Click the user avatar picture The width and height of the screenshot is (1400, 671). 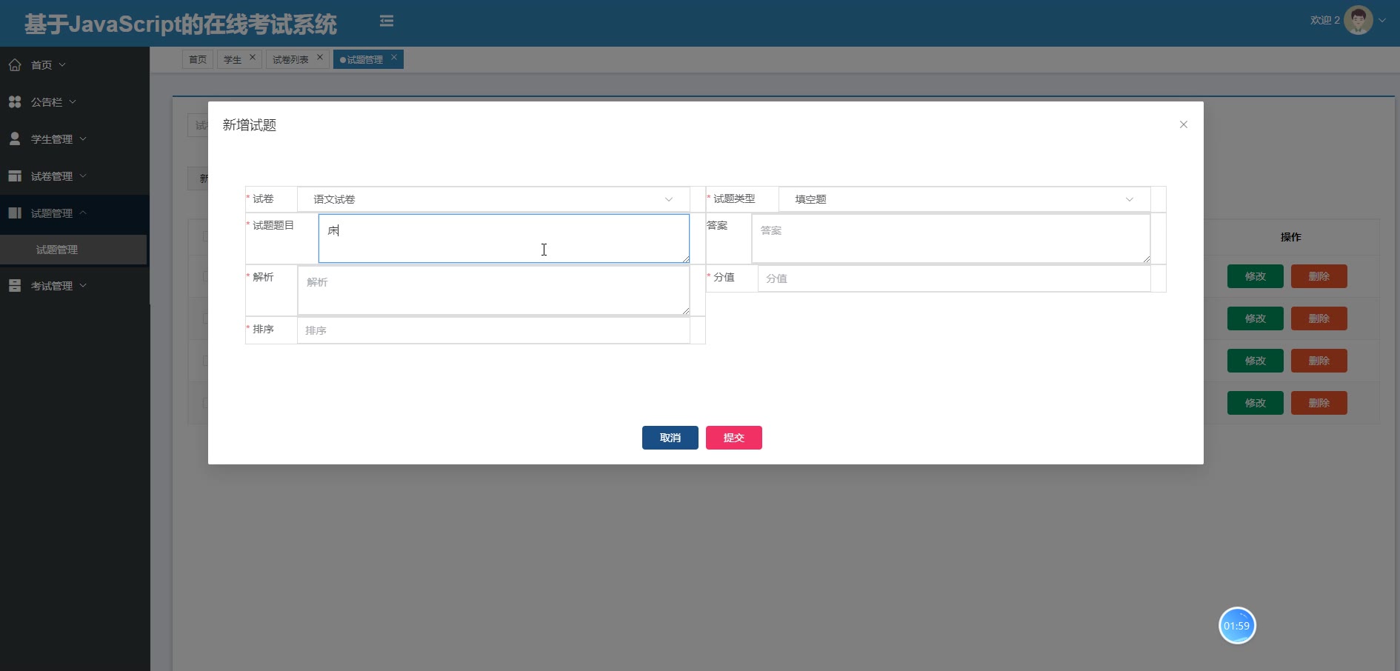1358,21
